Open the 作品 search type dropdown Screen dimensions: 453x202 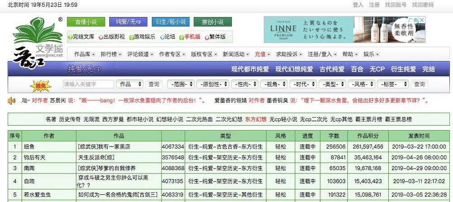130,84
